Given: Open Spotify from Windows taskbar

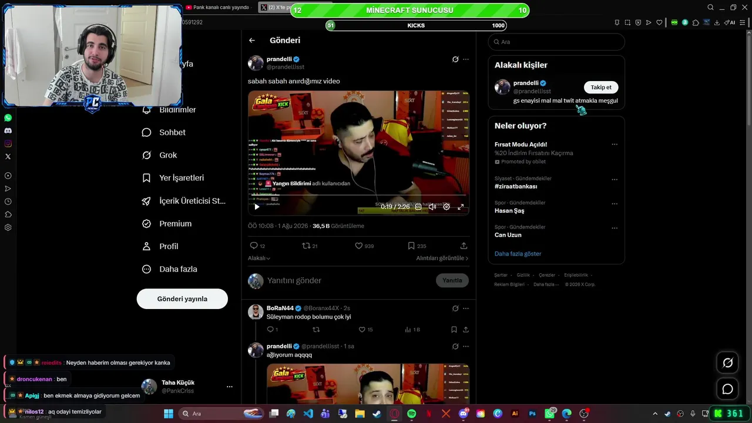Looking at the screenshot, I should tap(411, 414).
